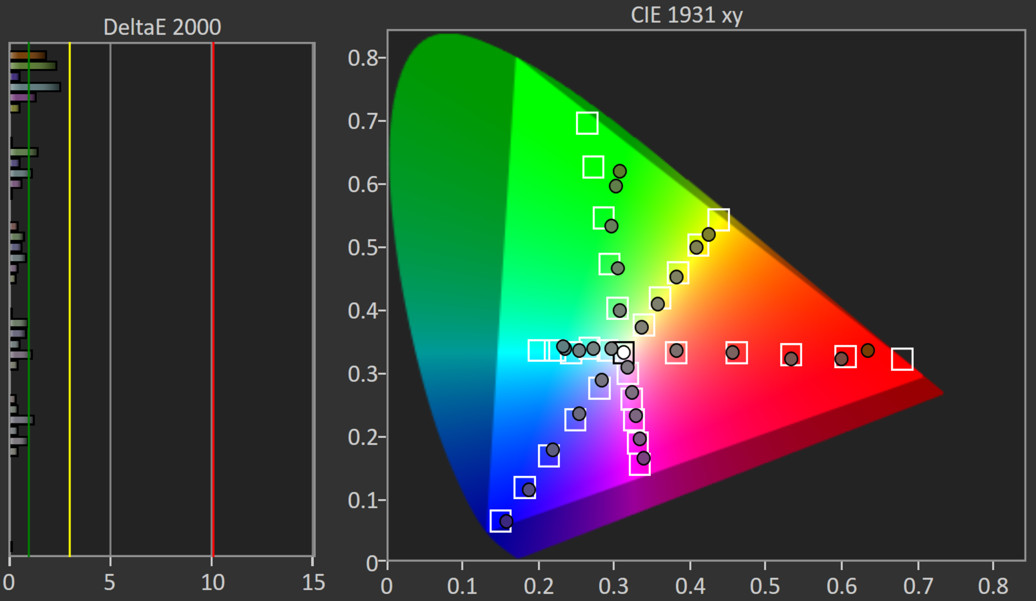Click the topmost dark green measured circle

619,171
